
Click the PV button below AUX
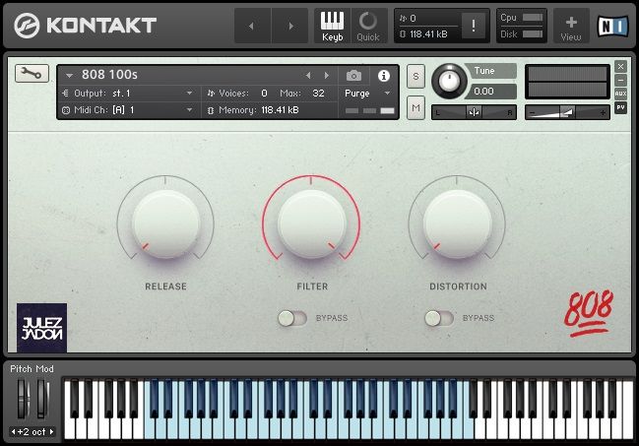point(620,106)
